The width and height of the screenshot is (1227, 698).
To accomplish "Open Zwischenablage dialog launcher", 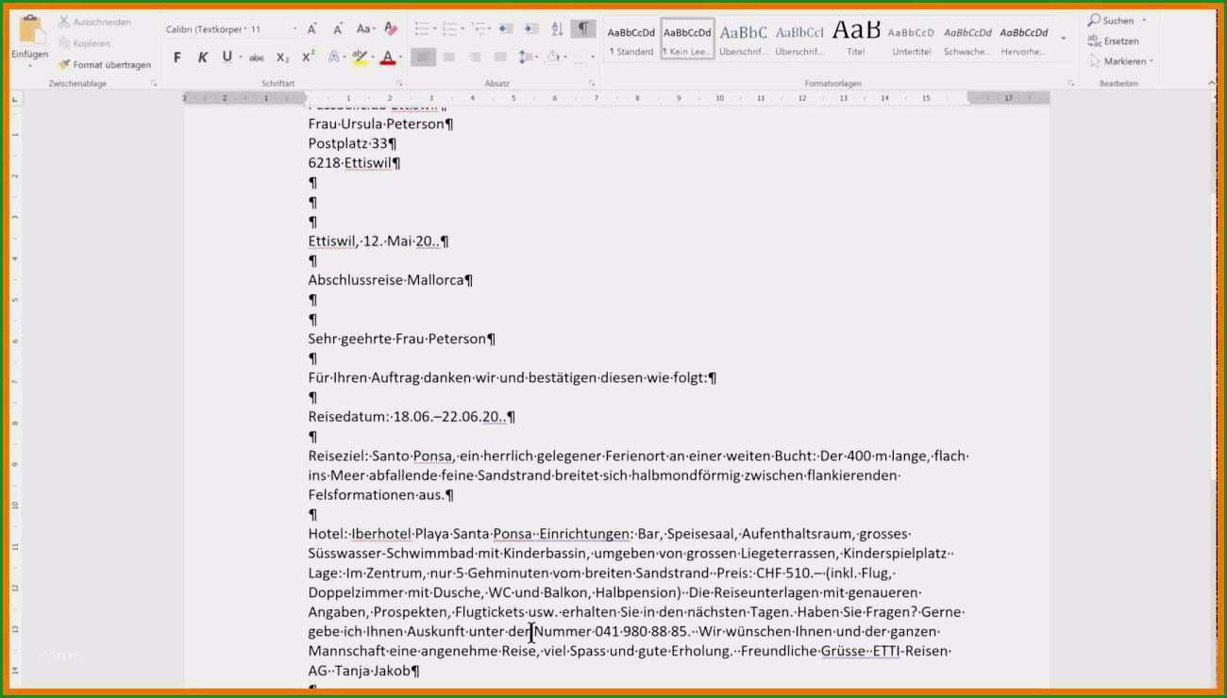I will tap(154, 84).
